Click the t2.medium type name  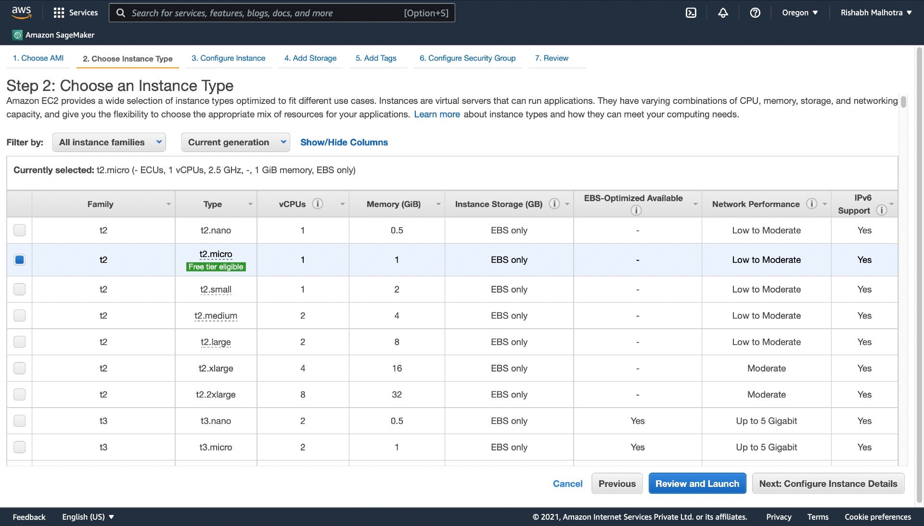click(x=216, y=316)
